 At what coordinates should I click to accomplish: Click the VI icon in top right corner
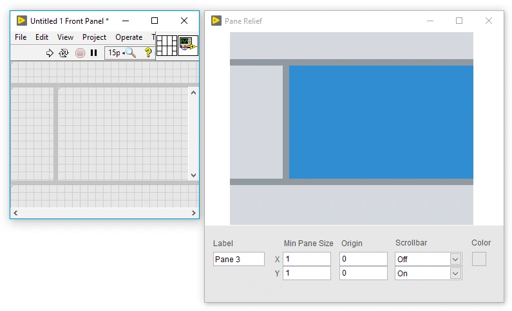pyautogui.click(x=188, y=46)
